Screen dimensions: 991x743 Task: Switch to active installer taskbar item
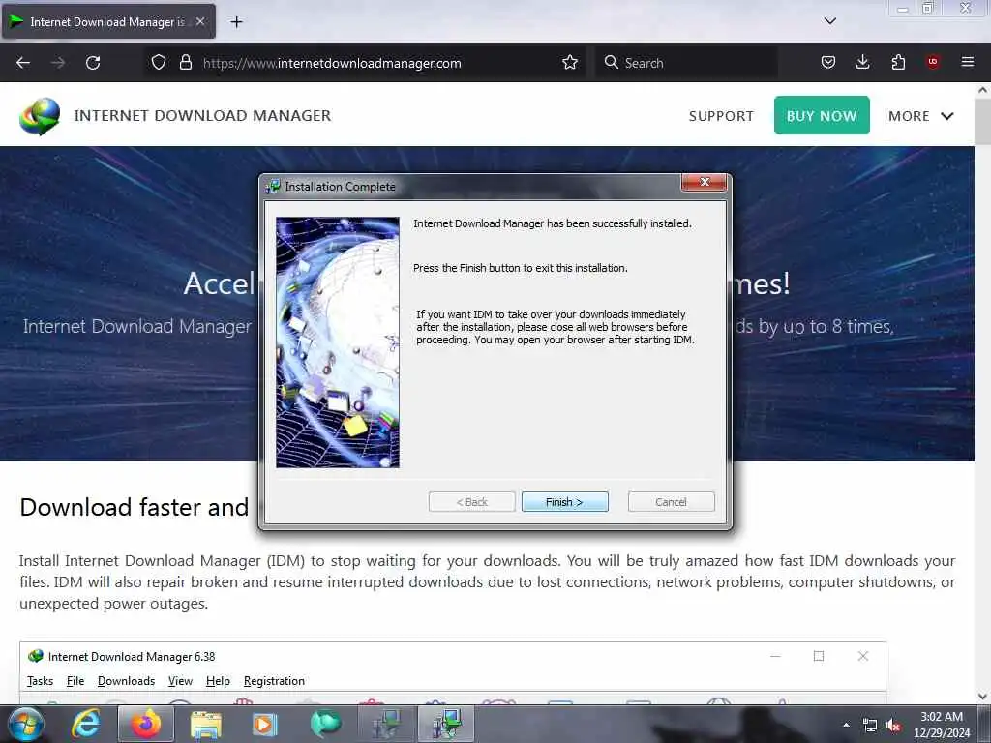[445, 724]
